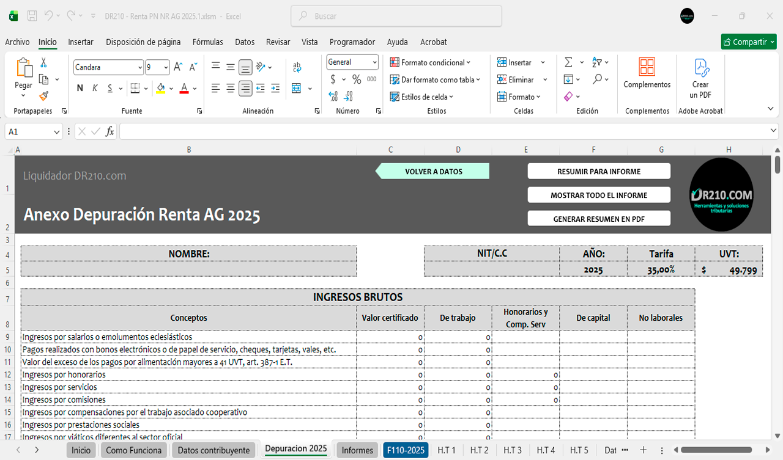Click the AutoSum sigma icon
This screenshot has height=460, width=783.
[x=568, y=62]
